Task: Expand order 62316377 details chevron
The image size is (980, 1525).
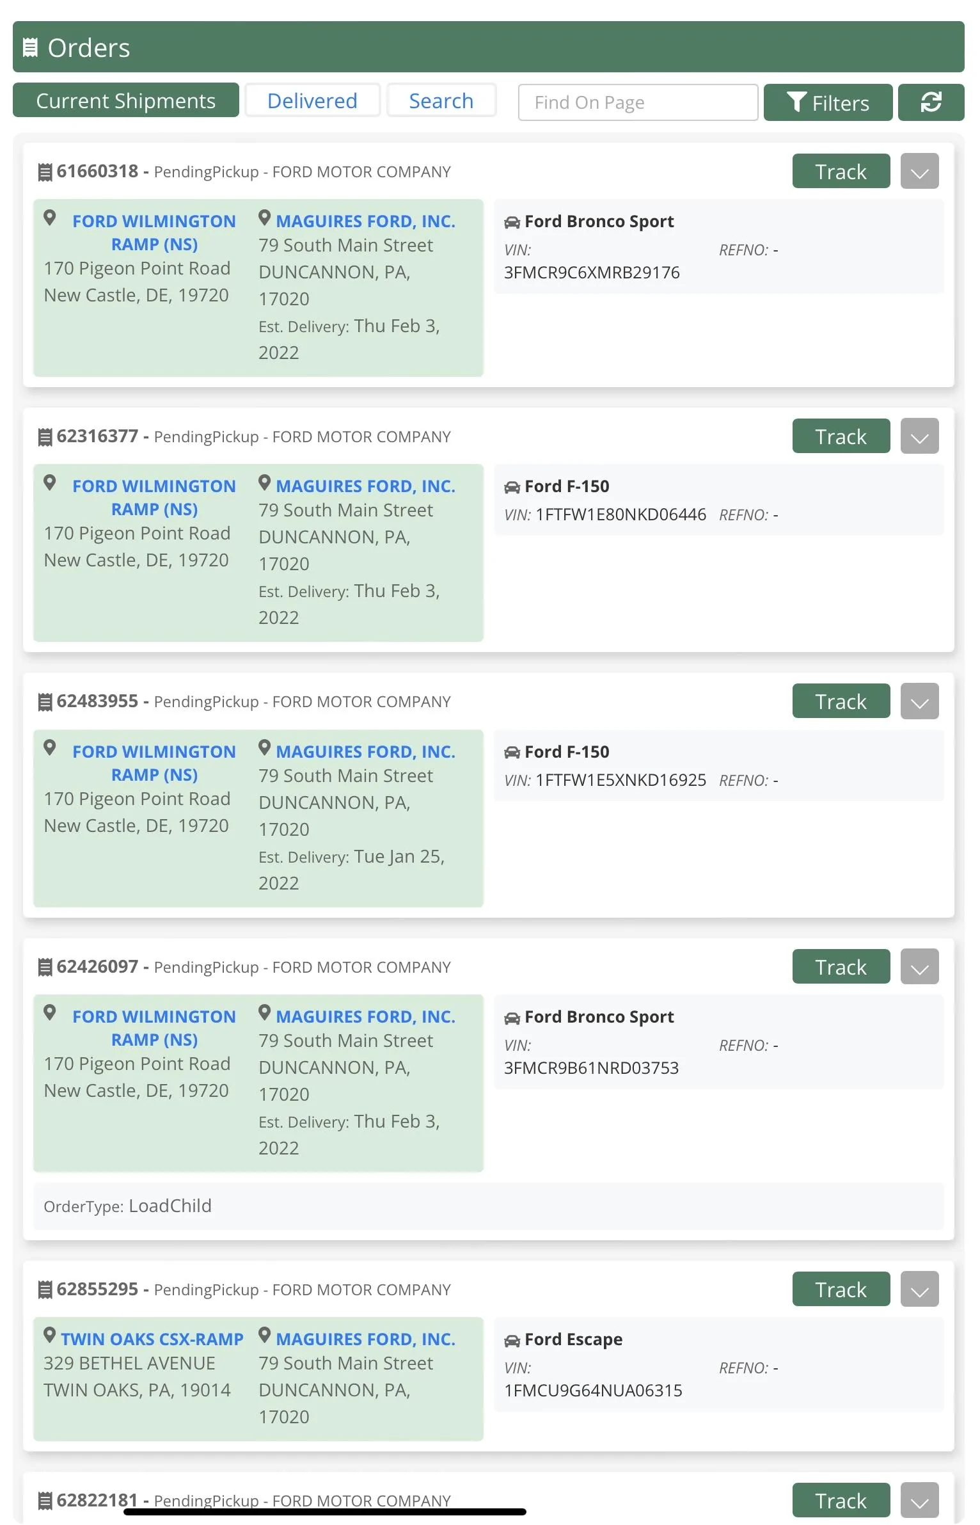Action: click(x=920, y=436)
